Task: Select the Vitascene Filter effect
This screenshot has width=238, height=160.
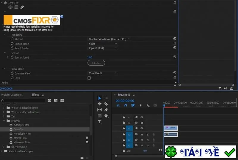Action: [22, 142]
